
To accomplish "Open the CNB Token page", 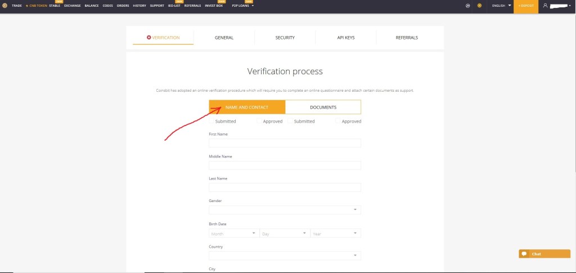I will click(37, 6).
